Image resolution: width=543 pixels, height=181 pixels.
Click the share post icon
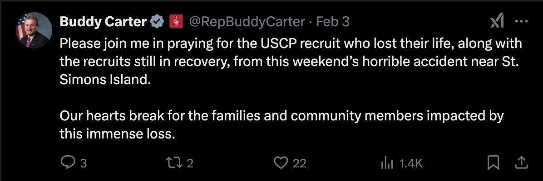point(522,162)
